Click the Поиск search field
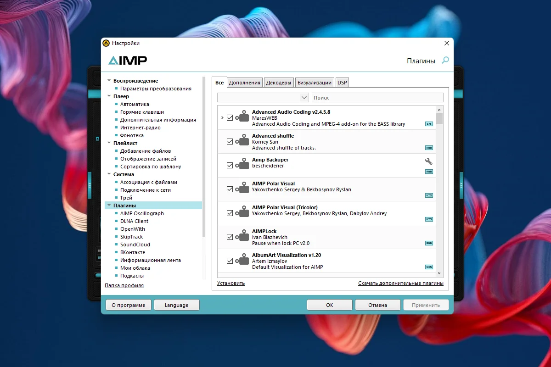The height and width of the screenshot is (367, 551). coord(377,97)
